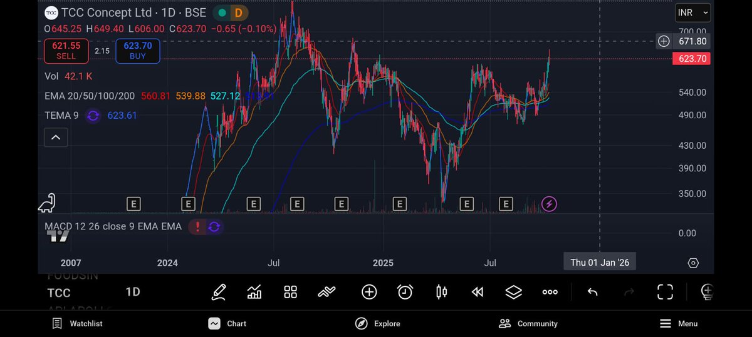The height and width of the screenshot is (337, 752).
Task: Open the indicators chart icon
Action: point(254,291)
